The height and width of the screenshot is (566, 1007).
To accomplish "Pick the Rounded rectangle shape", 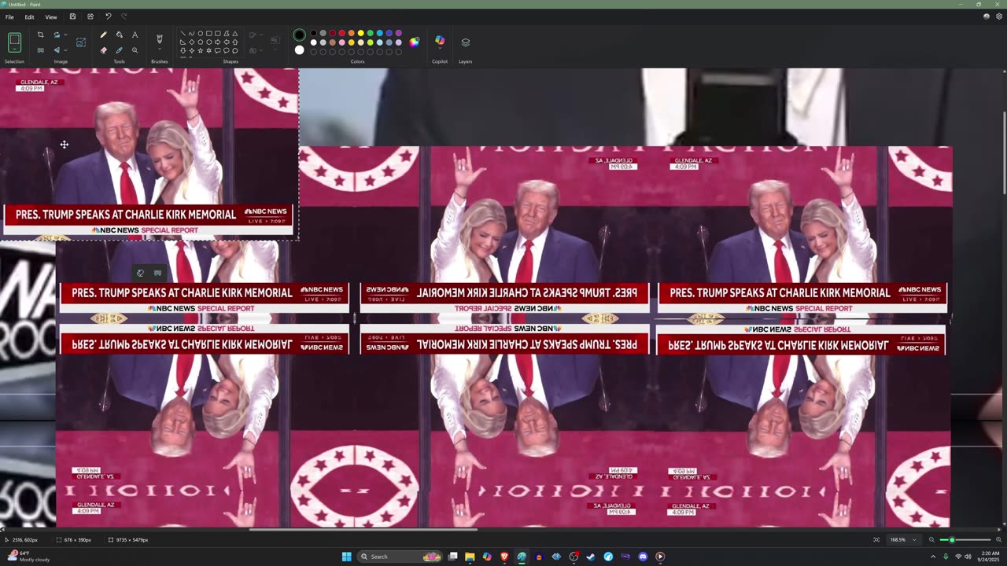I will coord(217,34).
